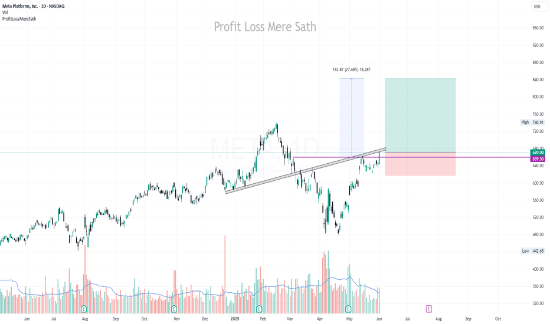Image resolution: width=550 pixels, height=324 pixels.
Task: Click the May 2025 earnings E icon
Action: pyautogui.click(x=348, y=309)
